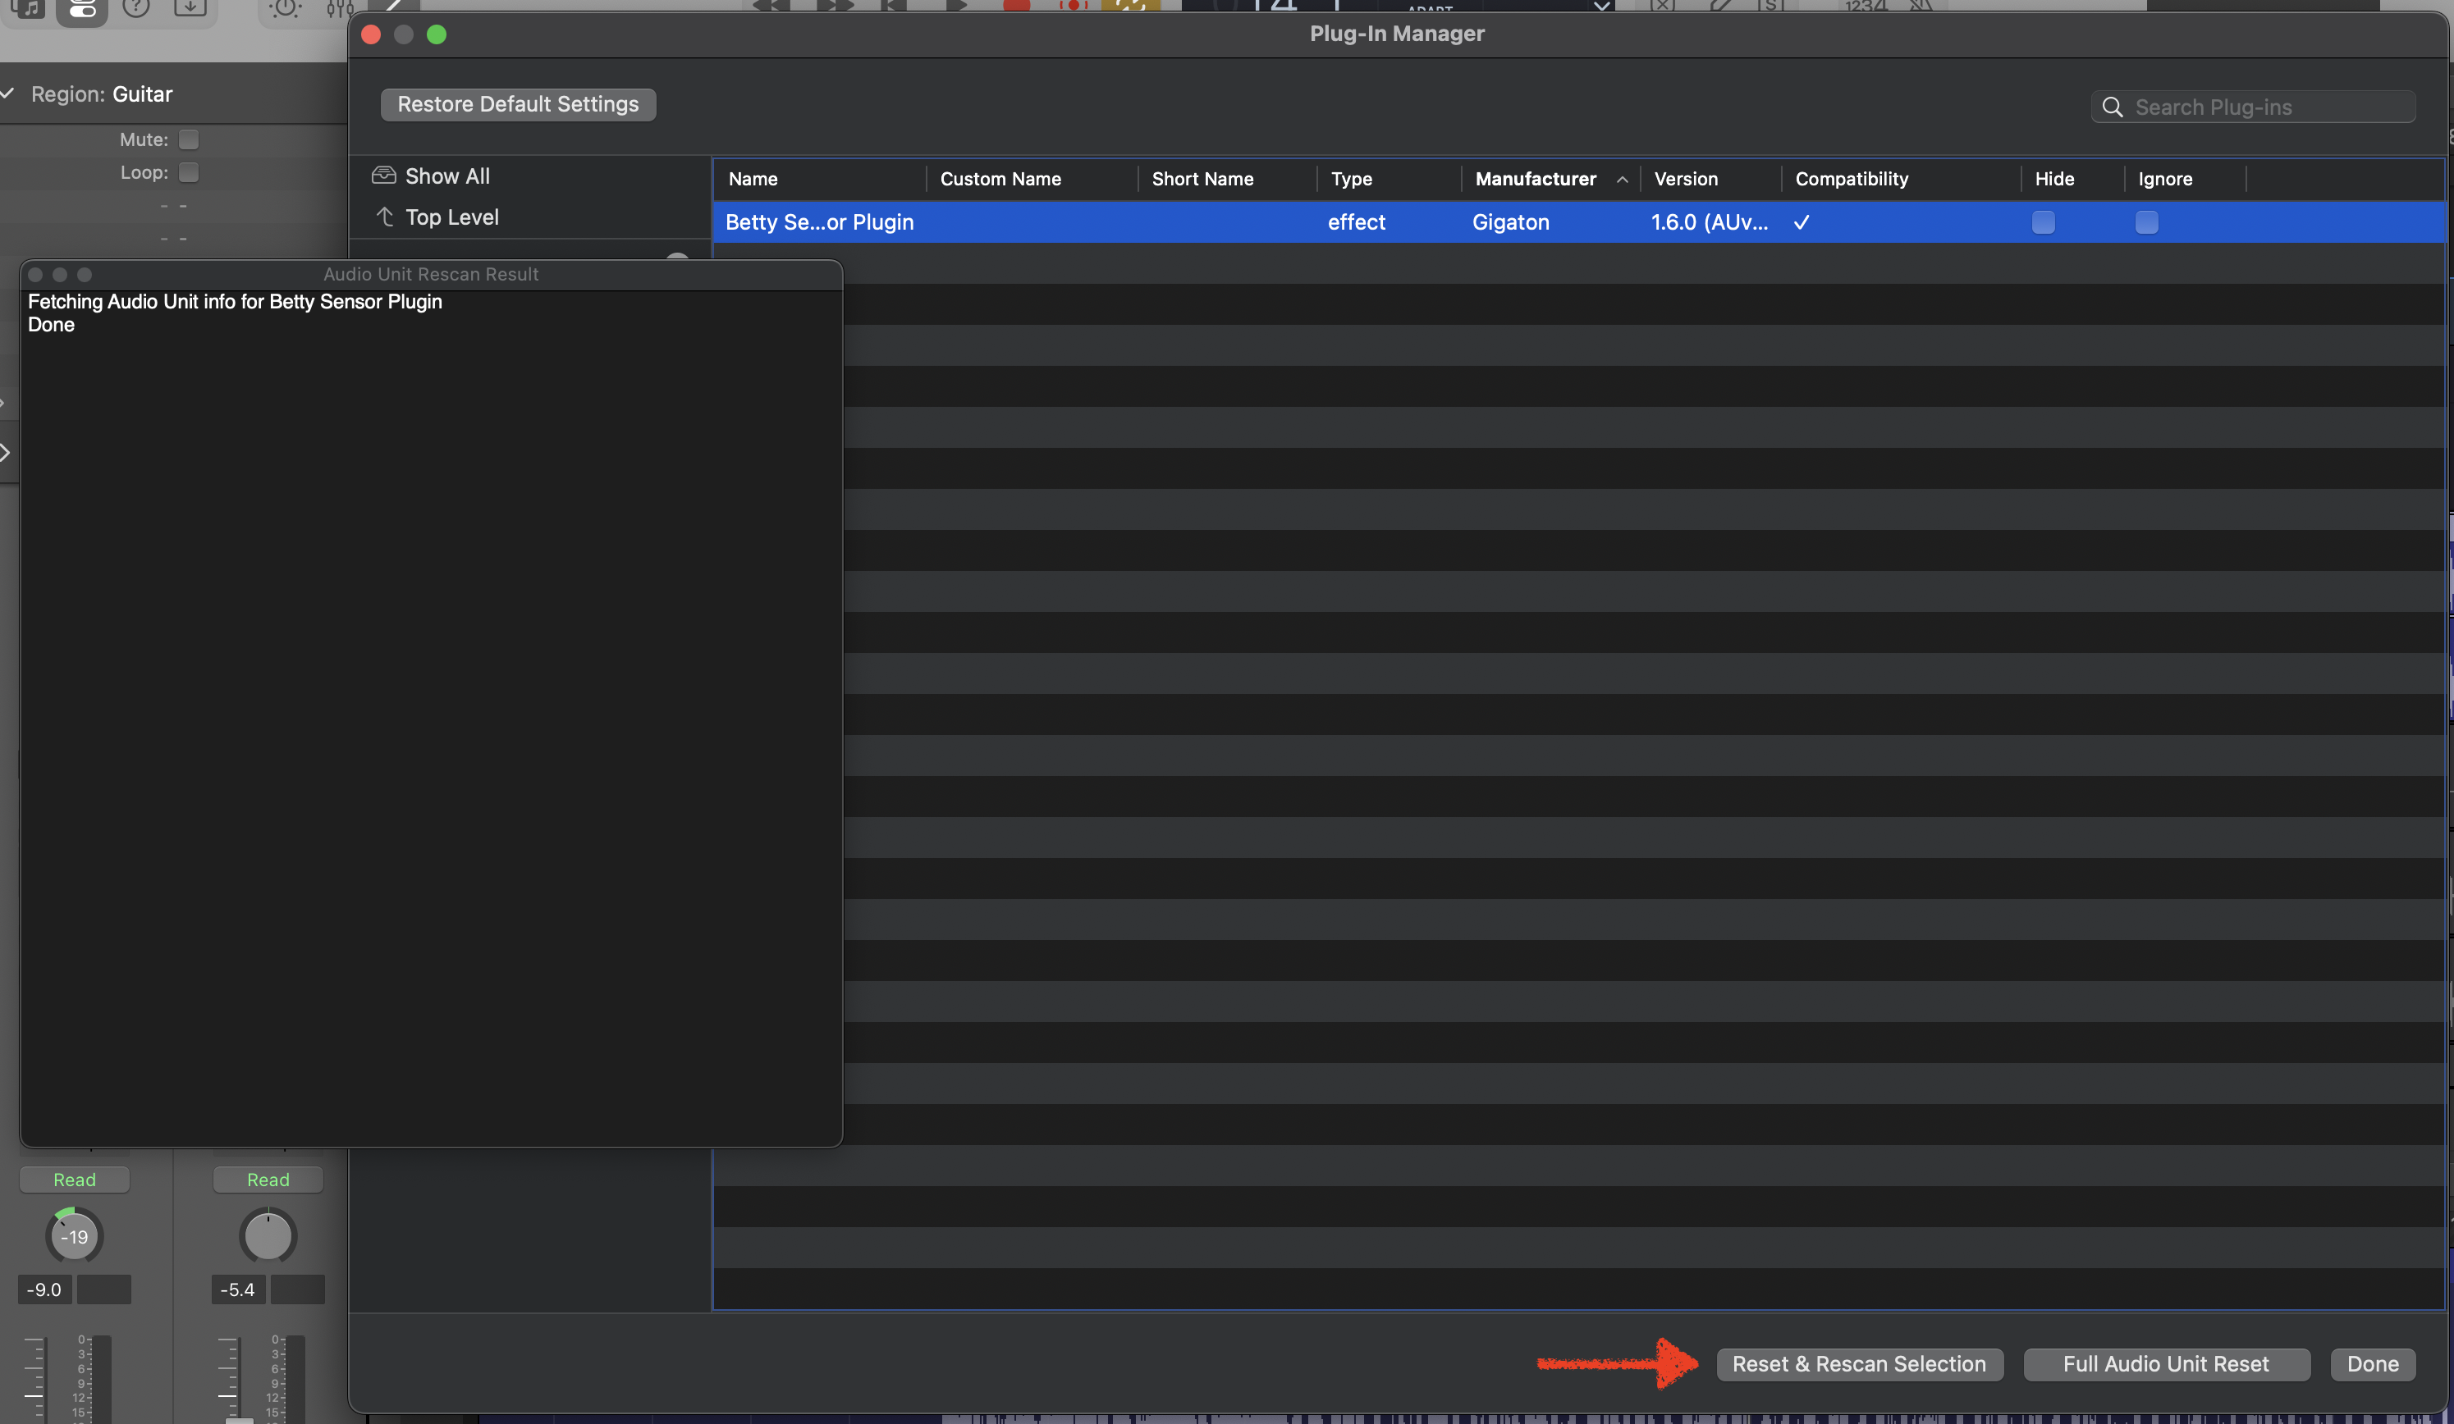Viewport: 2454px width, 1424px height.
Task: Select Top Level in the Plug-In Manager sidebar
Action: 452,217
